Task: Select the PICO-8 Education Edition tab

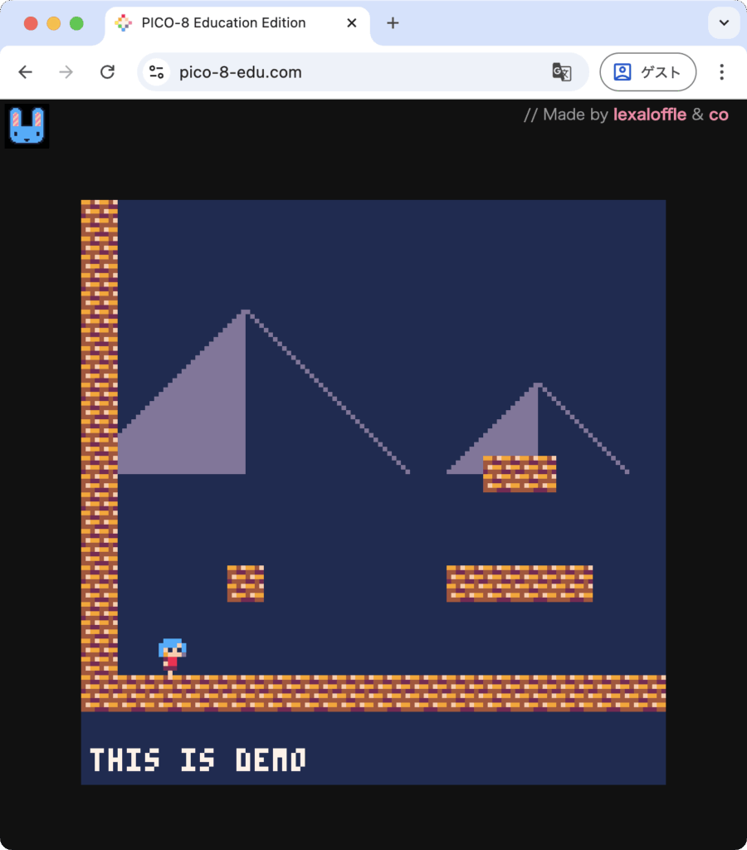Action: tap(224, 23)
